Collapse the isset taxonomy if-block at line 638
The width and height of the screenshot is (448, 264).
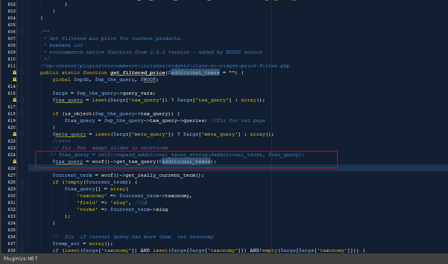point(22,250)
